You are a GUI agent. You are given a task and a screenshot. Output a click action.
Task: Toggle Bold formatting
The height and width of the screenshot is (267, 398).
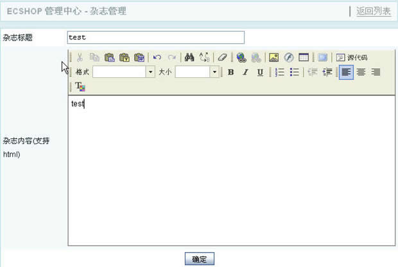coord(230,72)
